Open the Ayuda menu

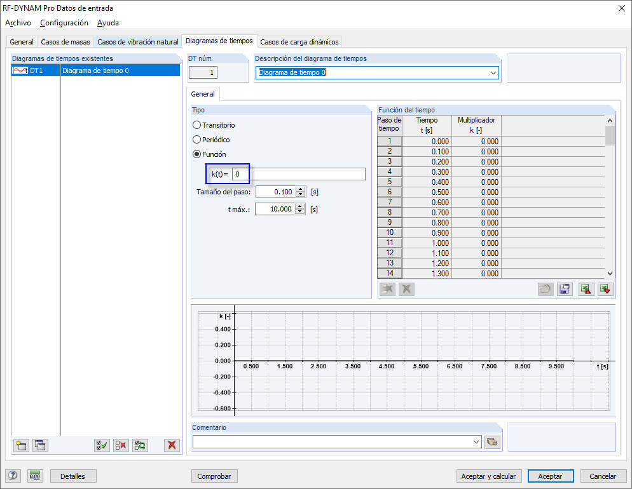click(x=108, y=23)
